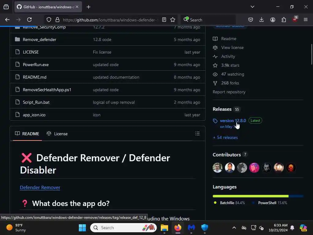Open the Firefox View icon
Image resolution: width=313 pixels, height=235 pixels.
pyautogui.click(x=6, y=7)
